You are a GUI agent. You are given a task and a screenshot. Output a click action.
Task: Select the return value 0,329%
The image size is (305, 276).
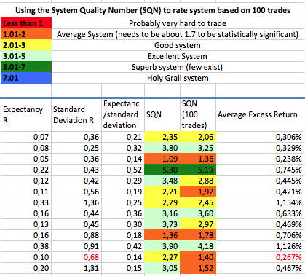[260, 148]
